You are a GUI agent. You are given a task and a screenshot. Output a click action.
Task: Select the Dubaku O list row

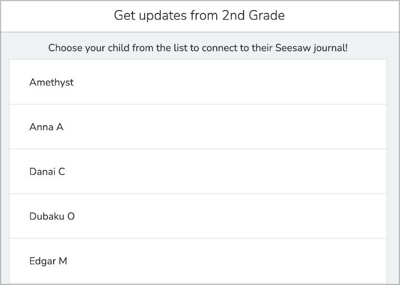[198, 216]
